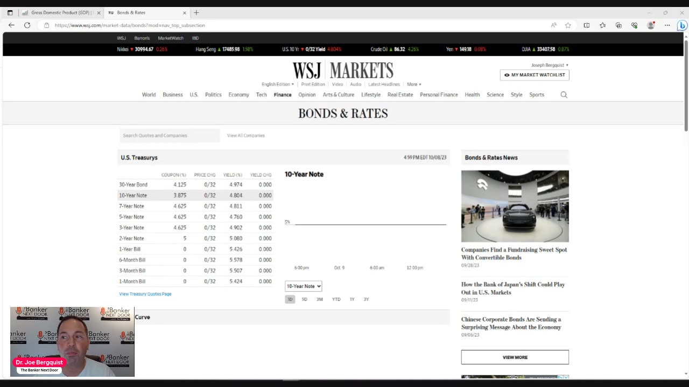Open the Favorites list

pyautogui.click(x=602, y=25)
